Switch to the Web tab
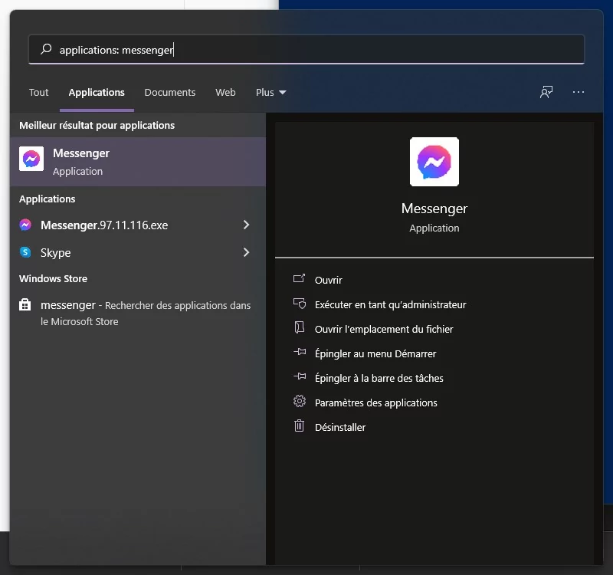The height and width of the screenshot is (575, 613). pos(225,92)
